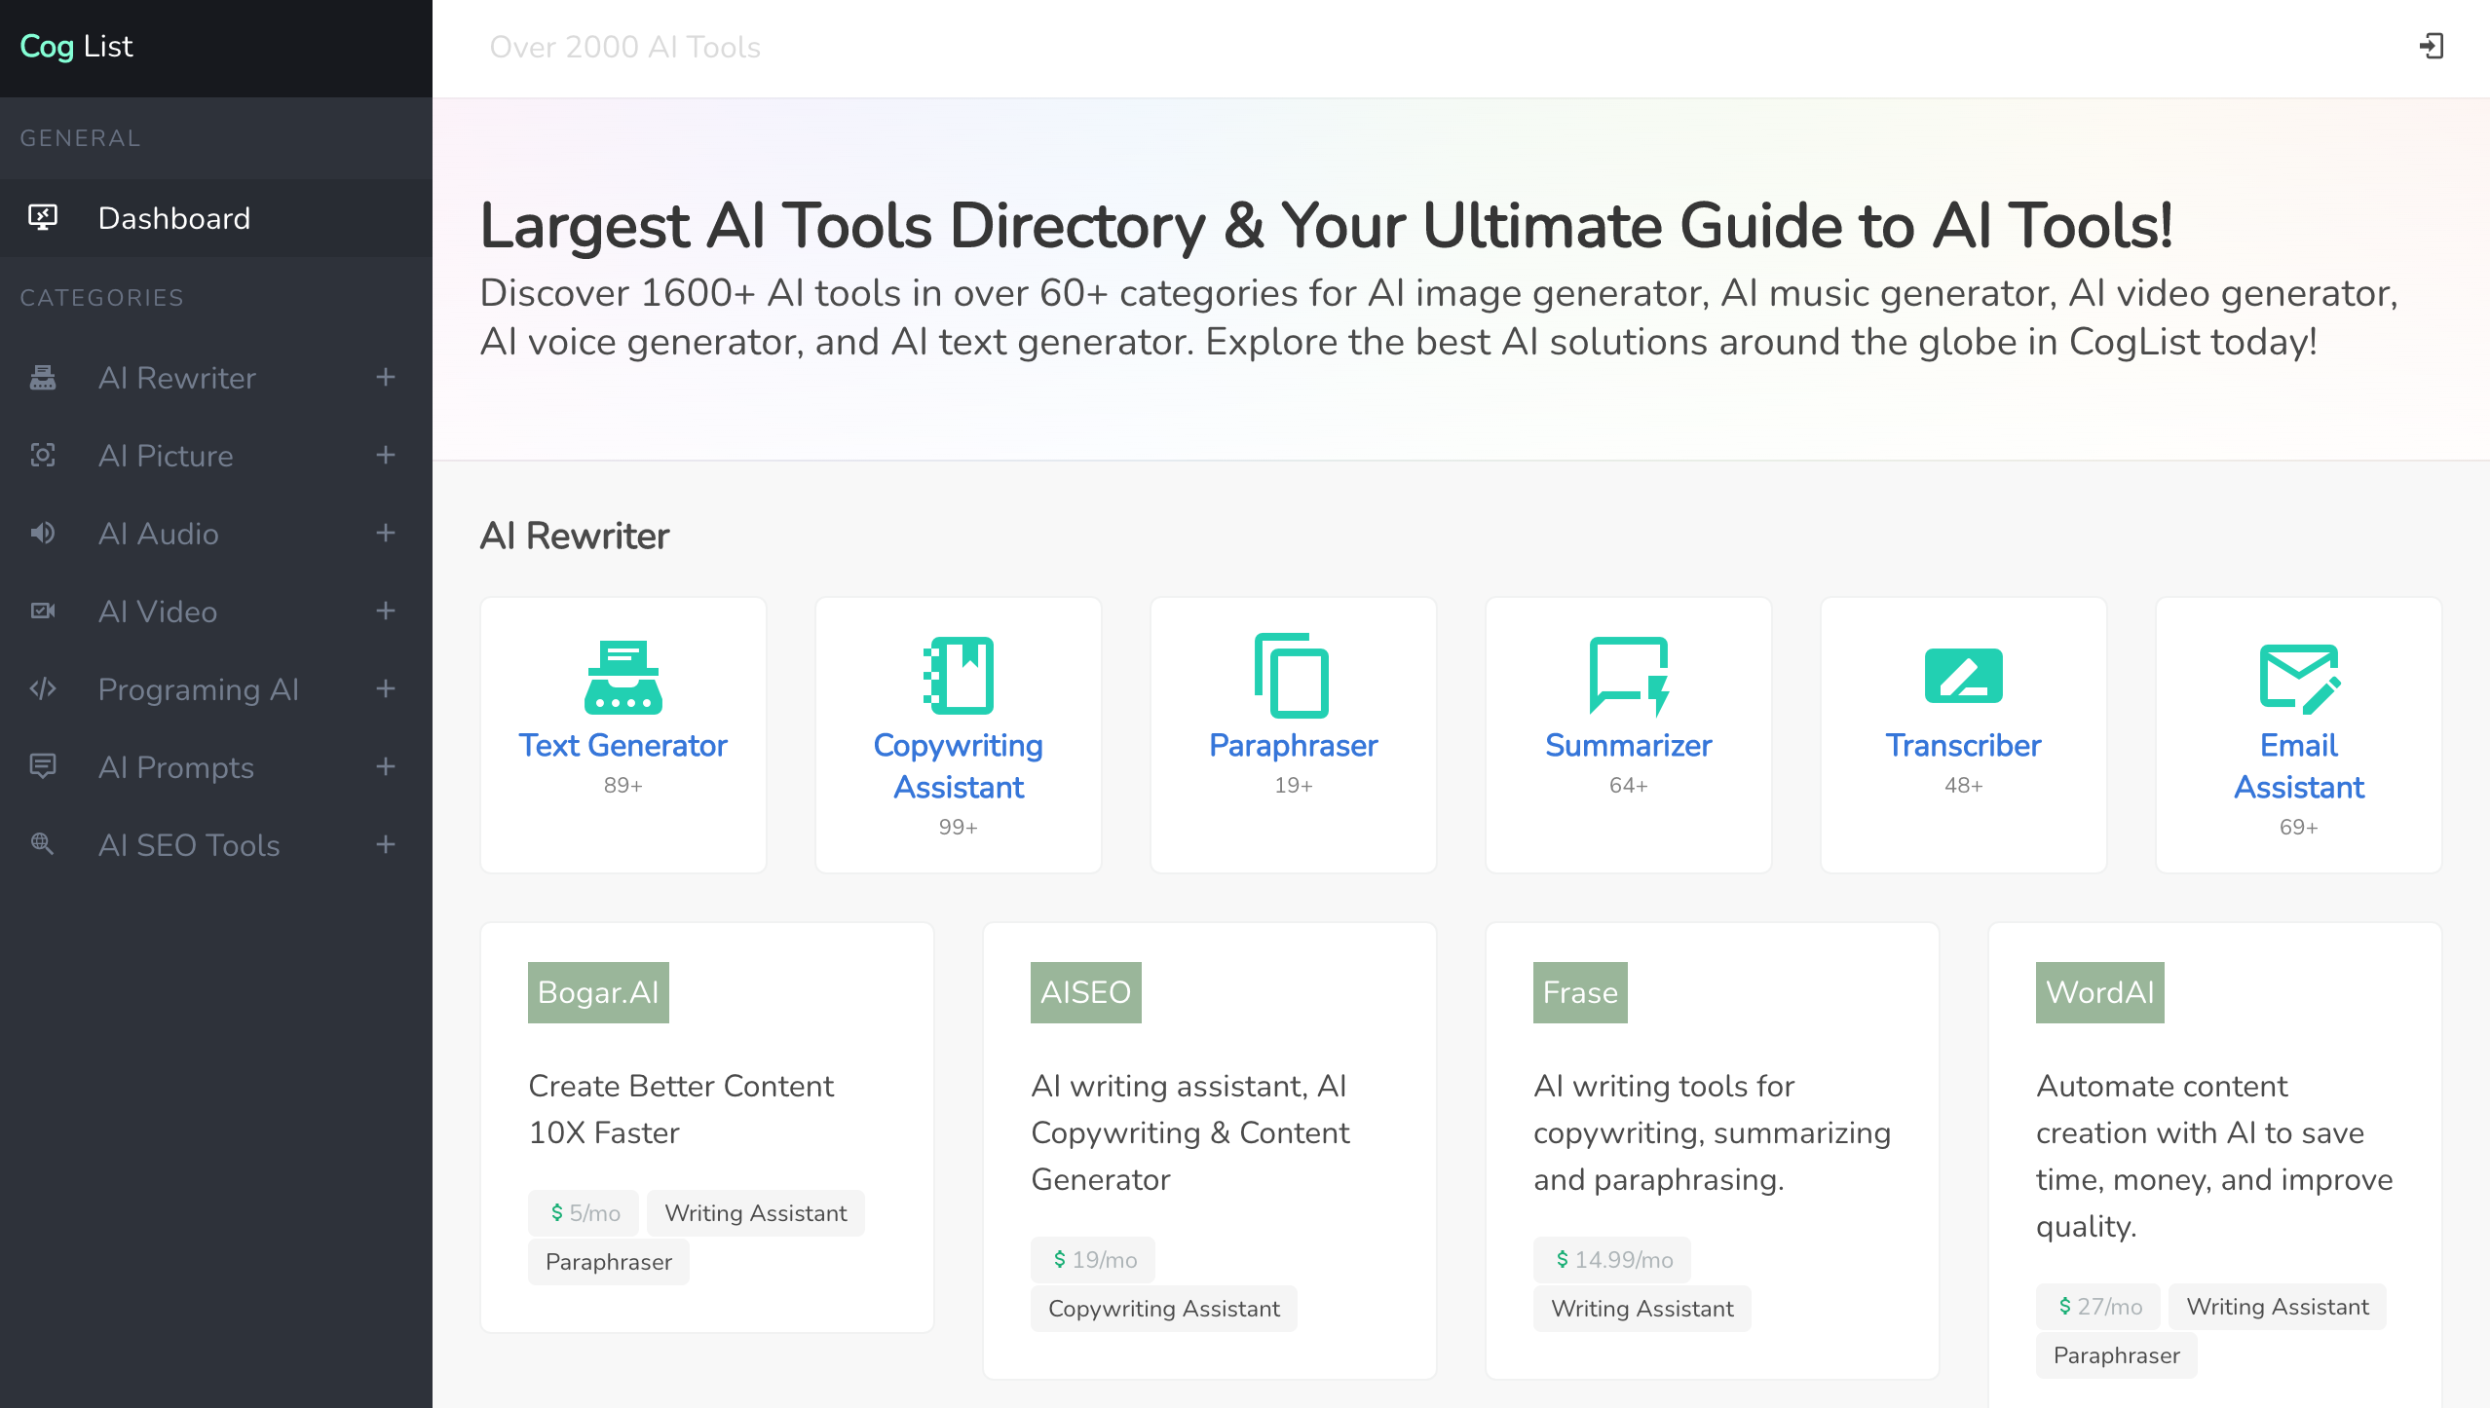Image resolution: width=2490 pixels, height=1408 pixels.
Task: Open the Transcriber category link
Action: tap(1964, 745)
